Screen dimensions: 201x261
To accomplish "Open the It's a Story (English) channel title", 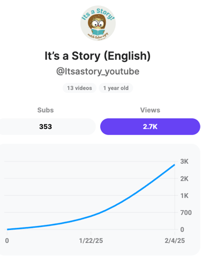I will (x=98, y=56).
